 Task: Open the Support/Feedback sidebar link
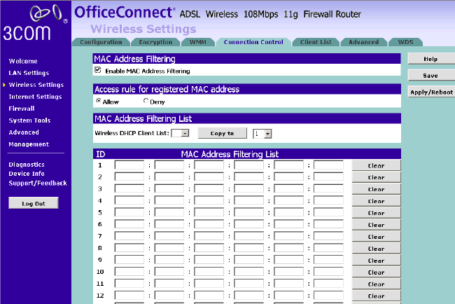(38, 184)
